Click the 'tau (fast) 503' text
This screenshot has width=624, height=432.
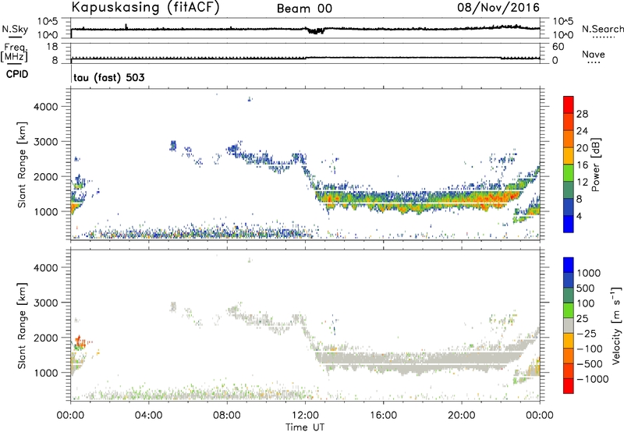coord(109,77)
